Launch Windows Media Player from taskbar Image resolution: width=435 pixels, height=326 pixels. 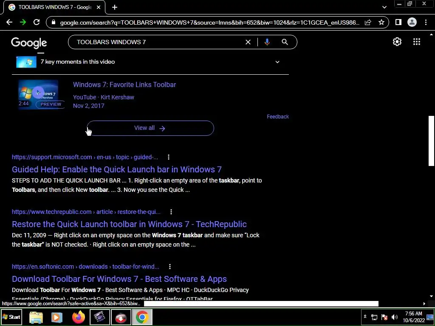[x=56, y=318]
